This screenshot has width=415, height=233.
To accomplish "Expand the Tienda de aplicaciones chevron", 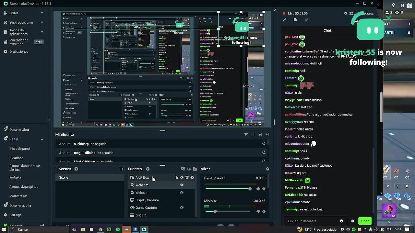I will click(x=42, y=32).
